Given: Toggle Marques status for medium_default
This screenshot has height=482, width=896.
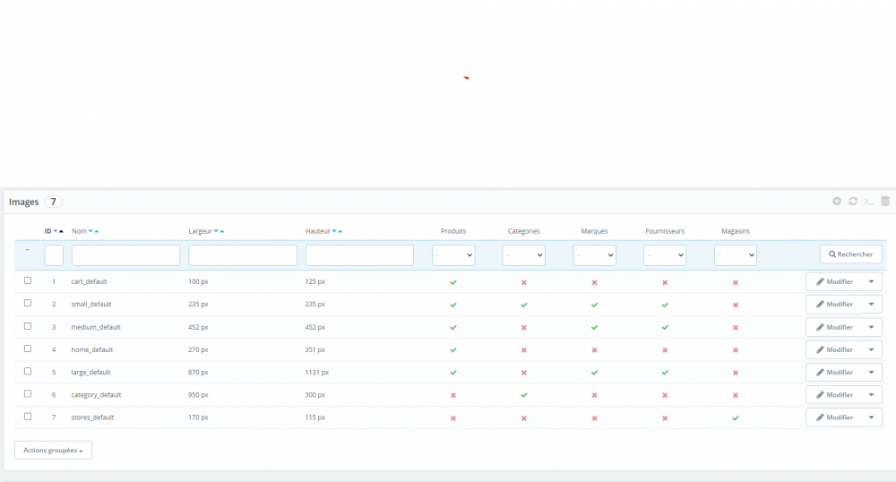Looking at the screenshot, I should 594,327.
